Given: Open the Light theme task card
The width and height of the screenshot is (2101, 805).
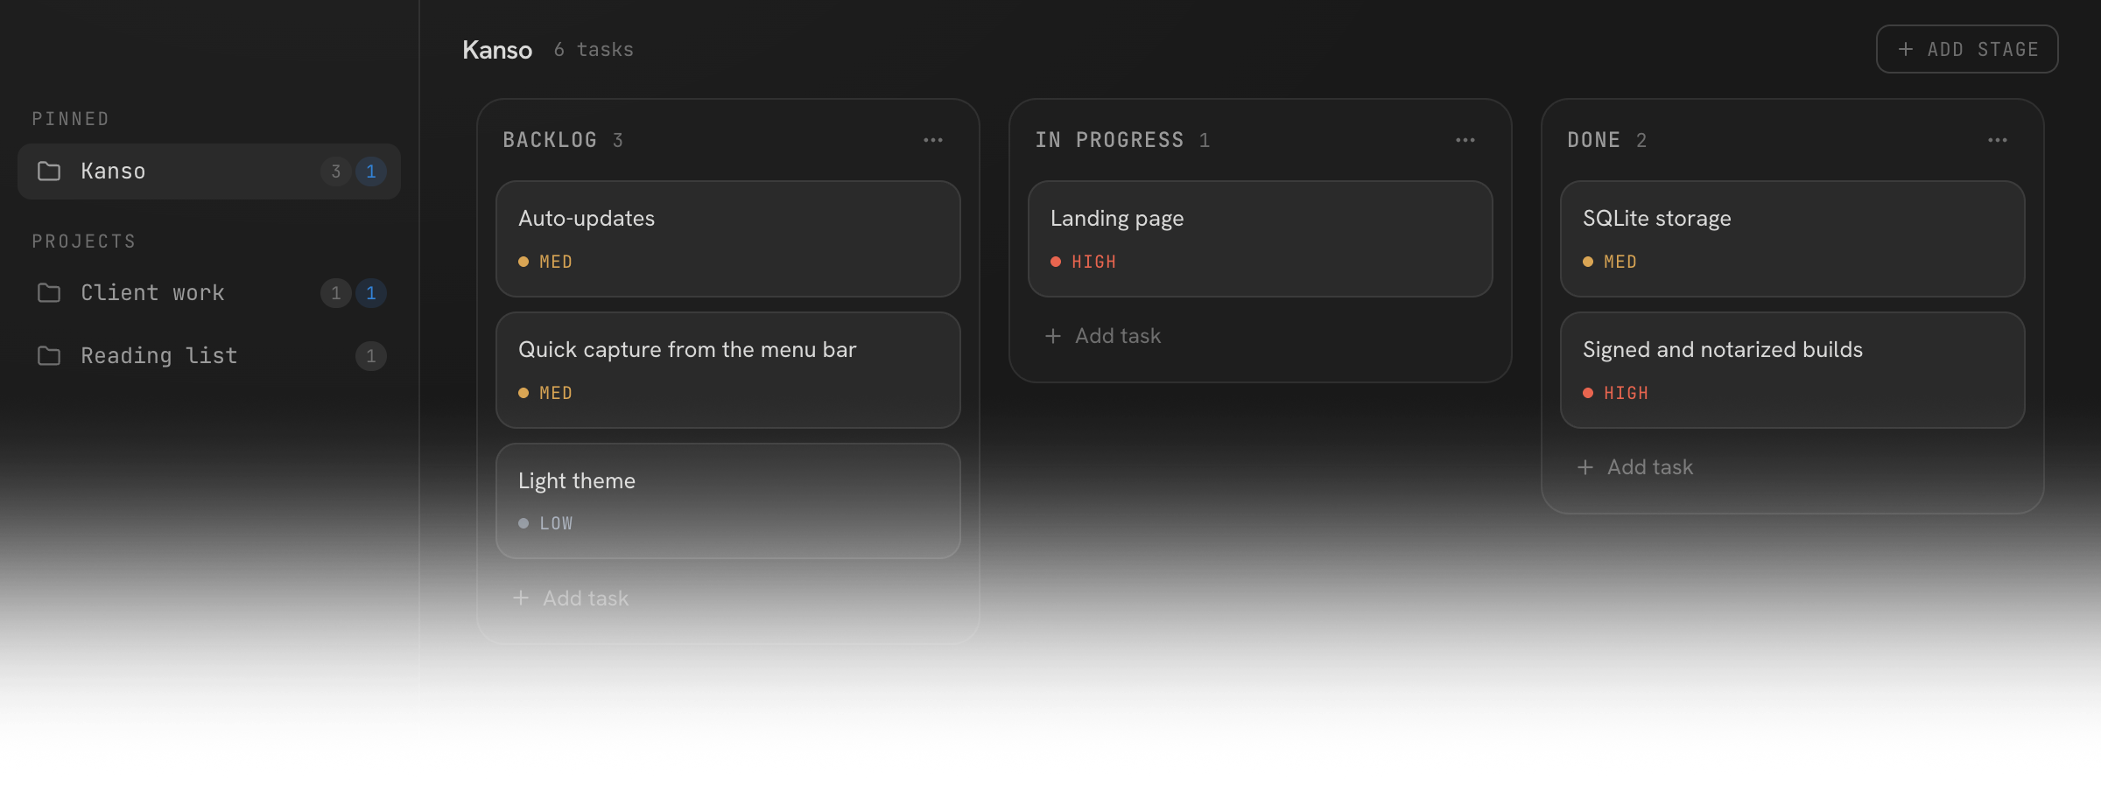Looking at the screenshot, I should 728,500.
